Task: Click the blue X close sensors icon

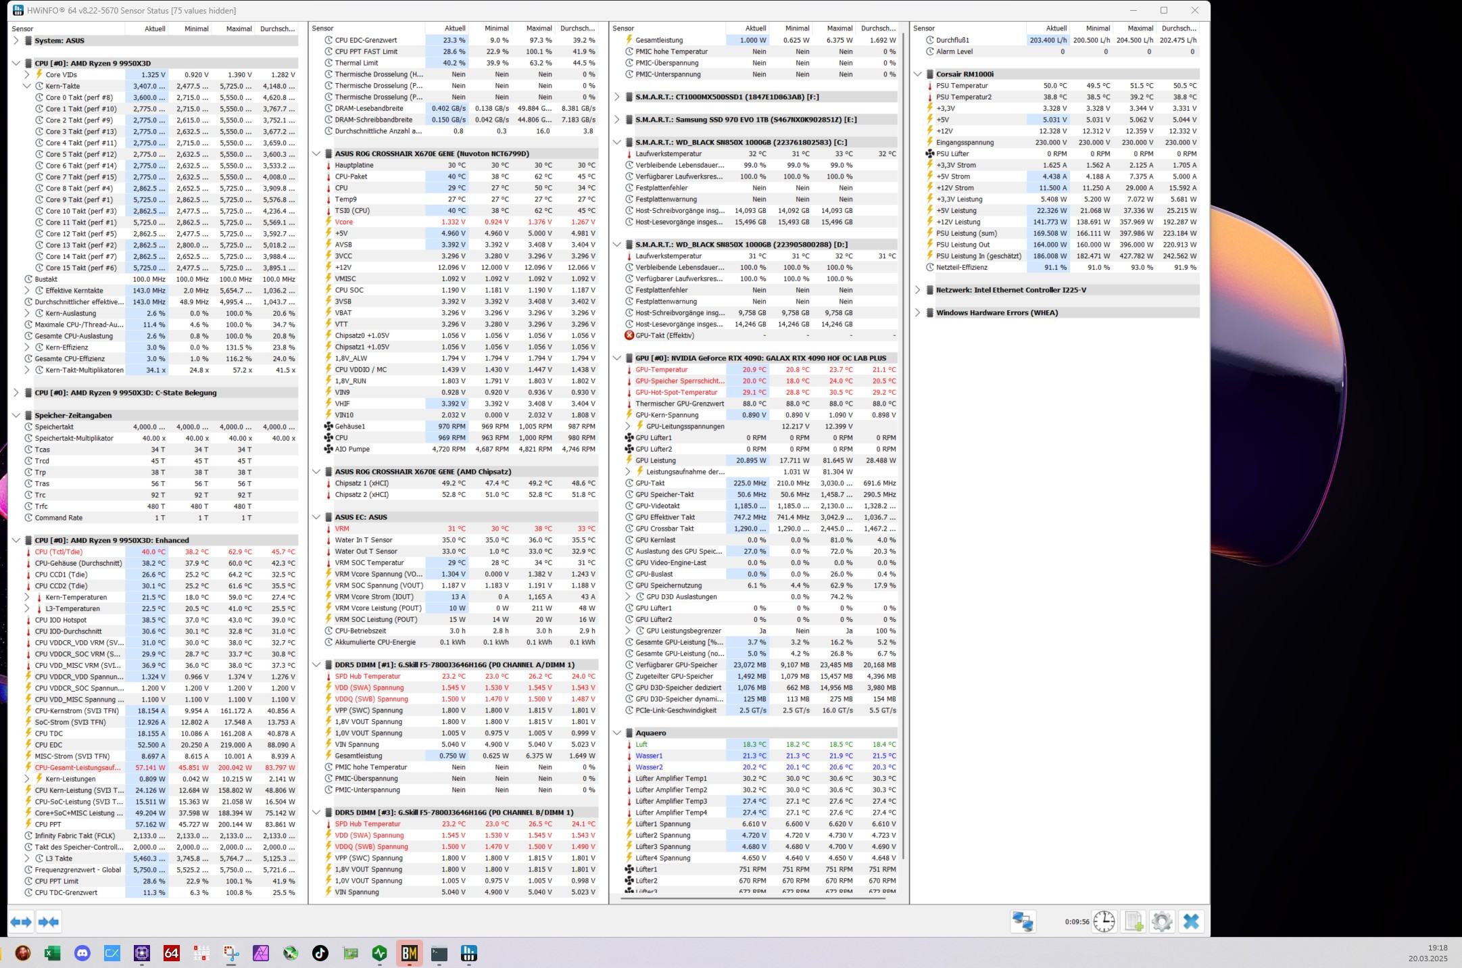Action: [1191, 921]
